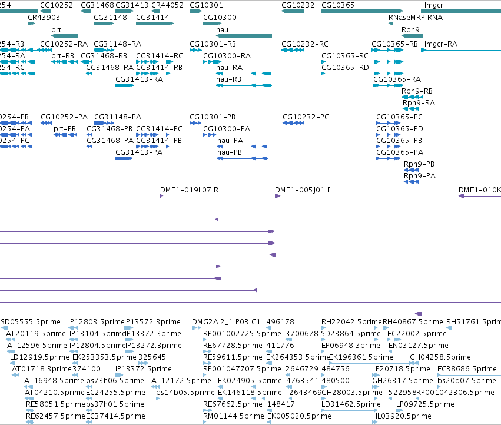Click transcript CG10365-RA
Viewport: 501px width, 425px height.
tap(397, 79)
